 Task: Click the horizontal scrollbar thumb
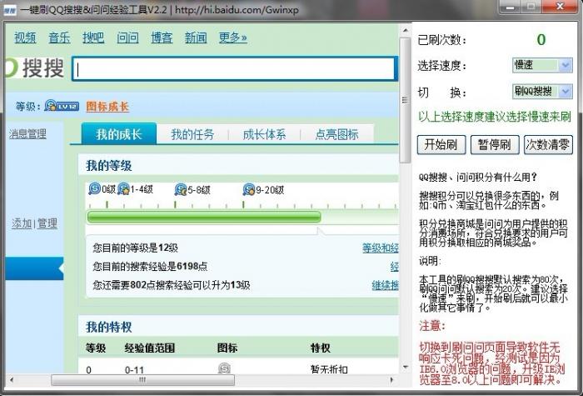(x=142, y=380)
